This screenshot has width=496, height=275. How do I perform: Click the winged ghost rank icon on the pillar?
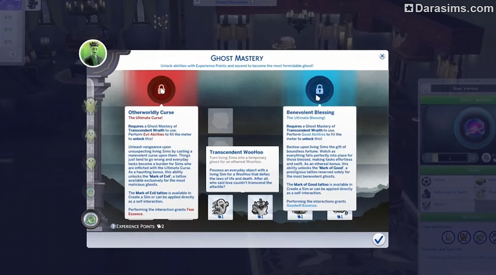(x=90, y=106)
